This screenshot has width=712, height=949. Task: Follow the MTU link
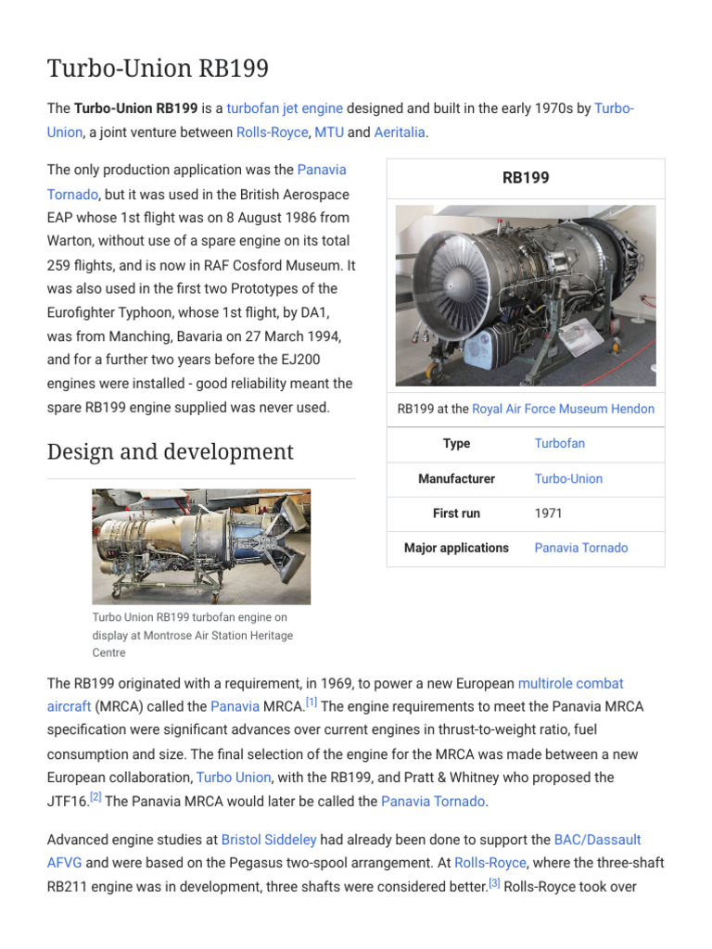click(x=329, y=133)
